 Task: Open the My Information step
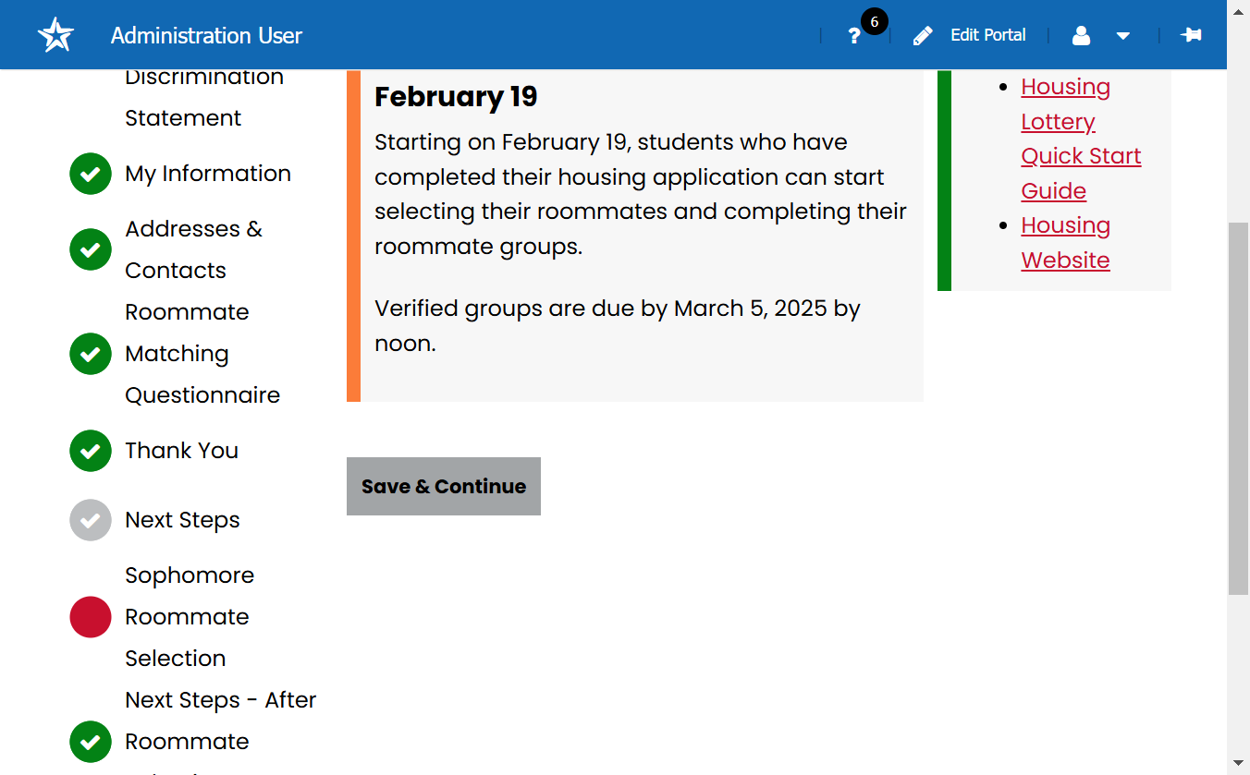[x=208, y=174]
